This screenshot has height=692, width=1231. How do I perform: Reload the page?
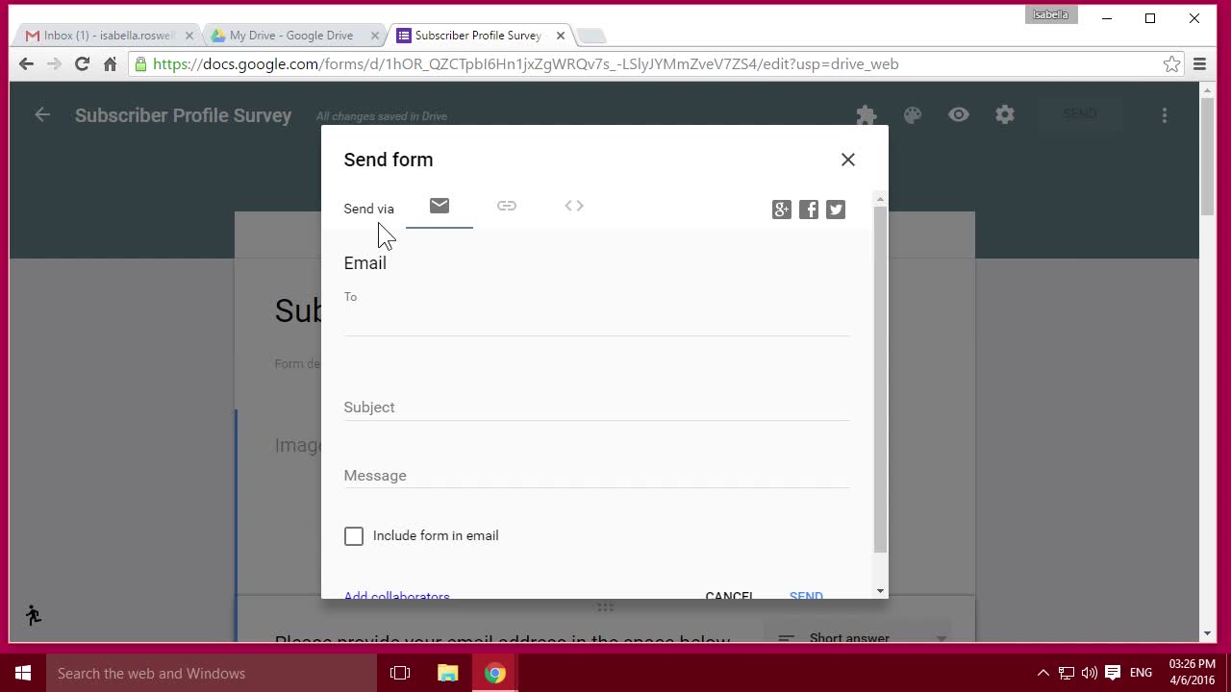coord(82,64)
